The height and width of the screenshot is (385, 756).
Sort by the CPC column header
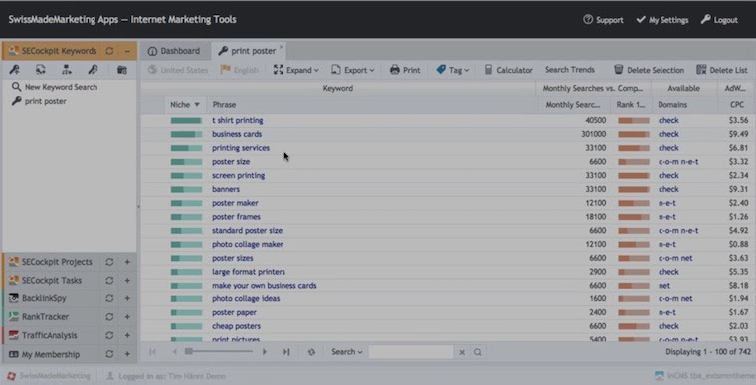737,105
